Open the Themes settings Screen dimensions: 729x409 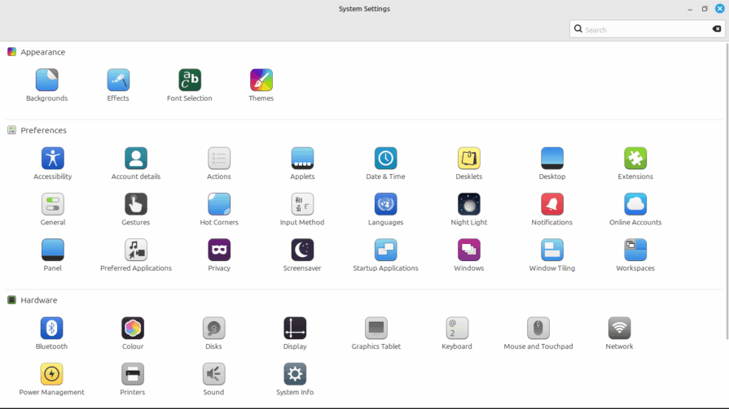261,80
